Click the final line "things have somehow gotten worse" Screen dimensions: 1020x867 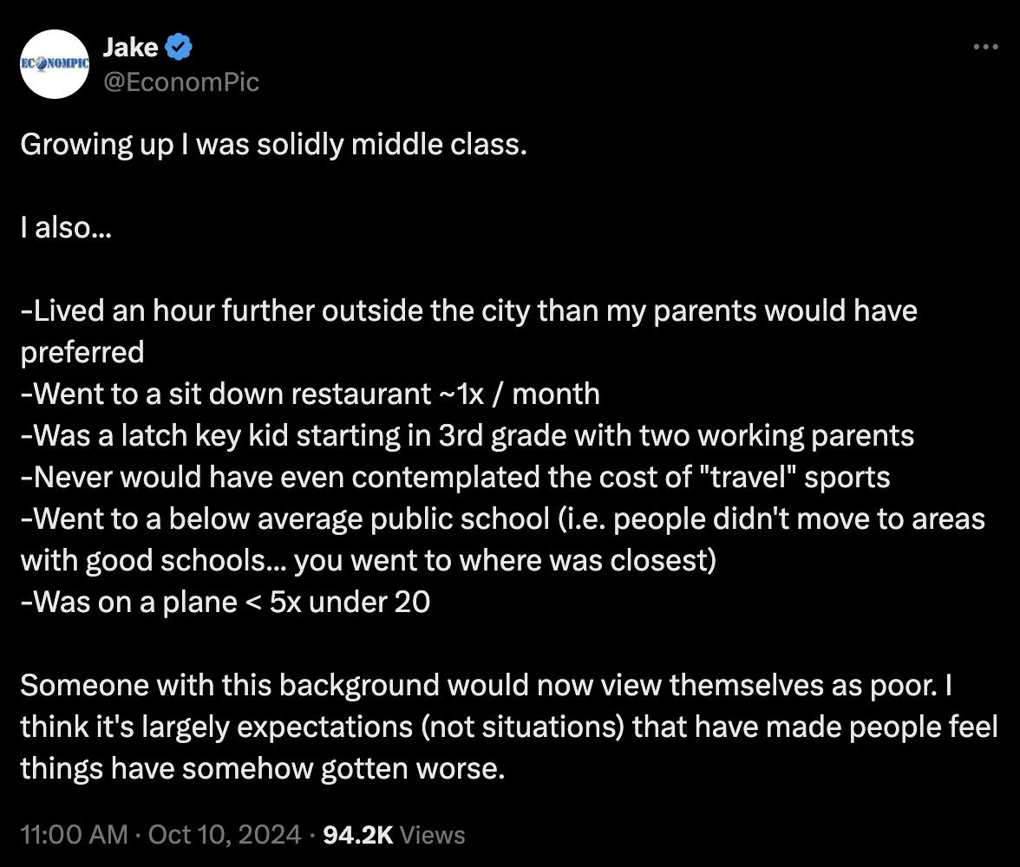pyautogui.click(x=262, y=768)
